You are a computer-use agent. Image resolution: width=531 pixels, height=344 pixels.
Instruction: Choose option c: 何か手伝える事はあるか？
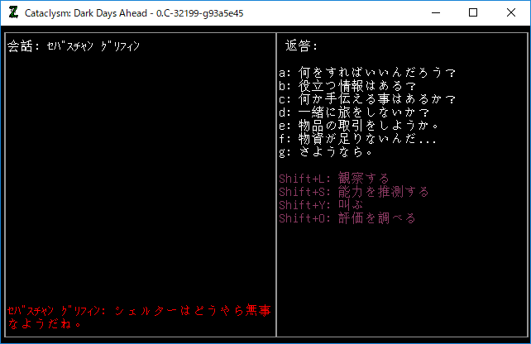(x=367, y=99)
